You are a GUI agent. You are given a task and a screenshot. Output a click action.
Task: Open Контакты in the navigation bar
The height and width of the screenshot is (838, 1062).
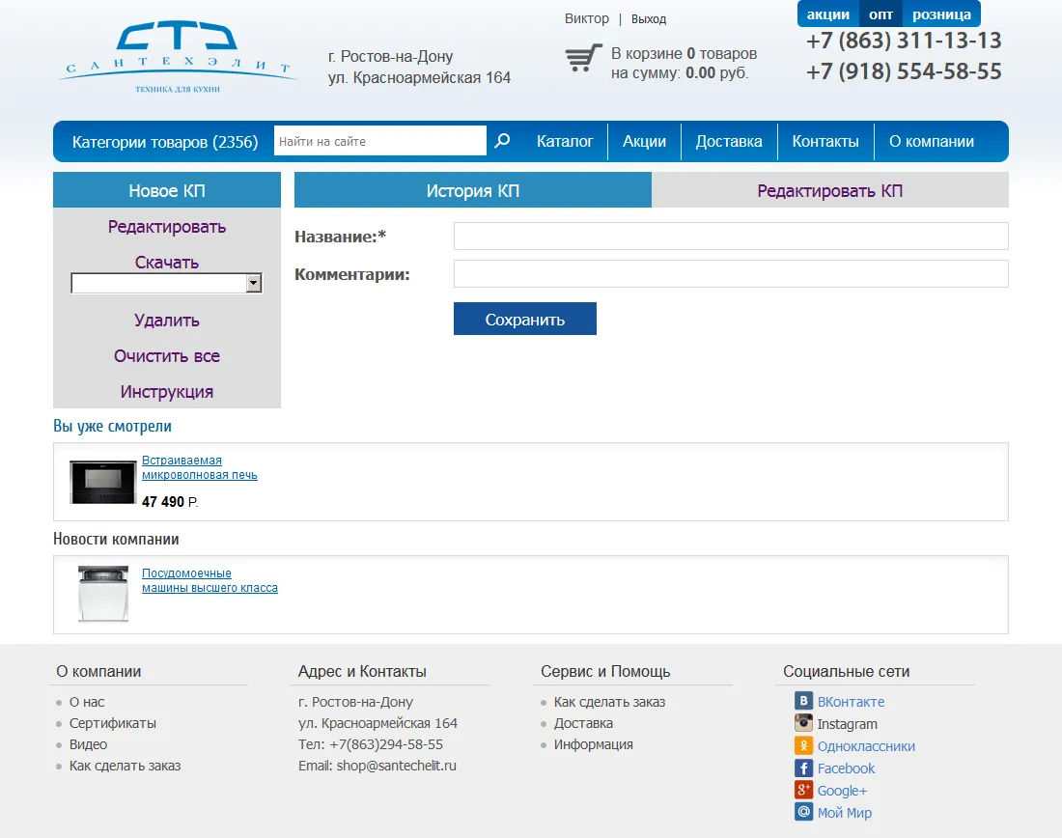click(825, 142)
